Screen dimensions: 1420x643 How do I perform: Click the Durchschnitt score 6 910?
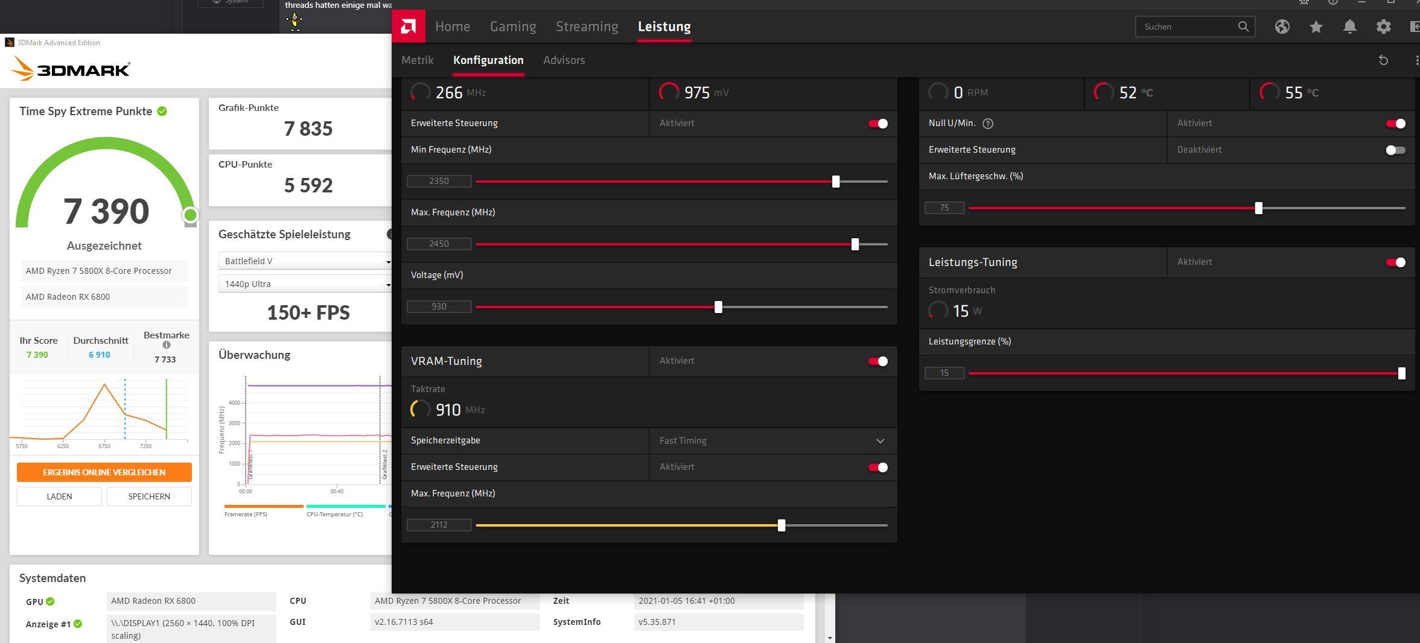tap(100, 355)
